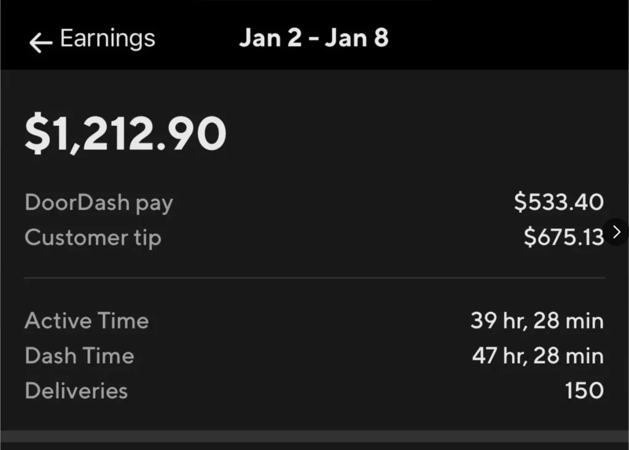Expand pay details with the right chevron
This screenshot has height=450, width=629.
pyautogui.click(x=617, y=232)
